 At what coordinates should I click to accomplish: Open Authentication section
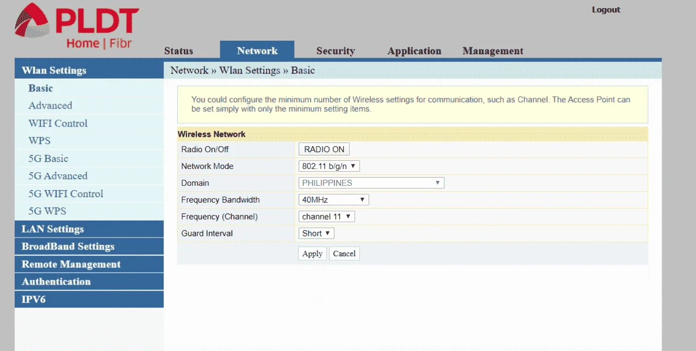(89, 281)
